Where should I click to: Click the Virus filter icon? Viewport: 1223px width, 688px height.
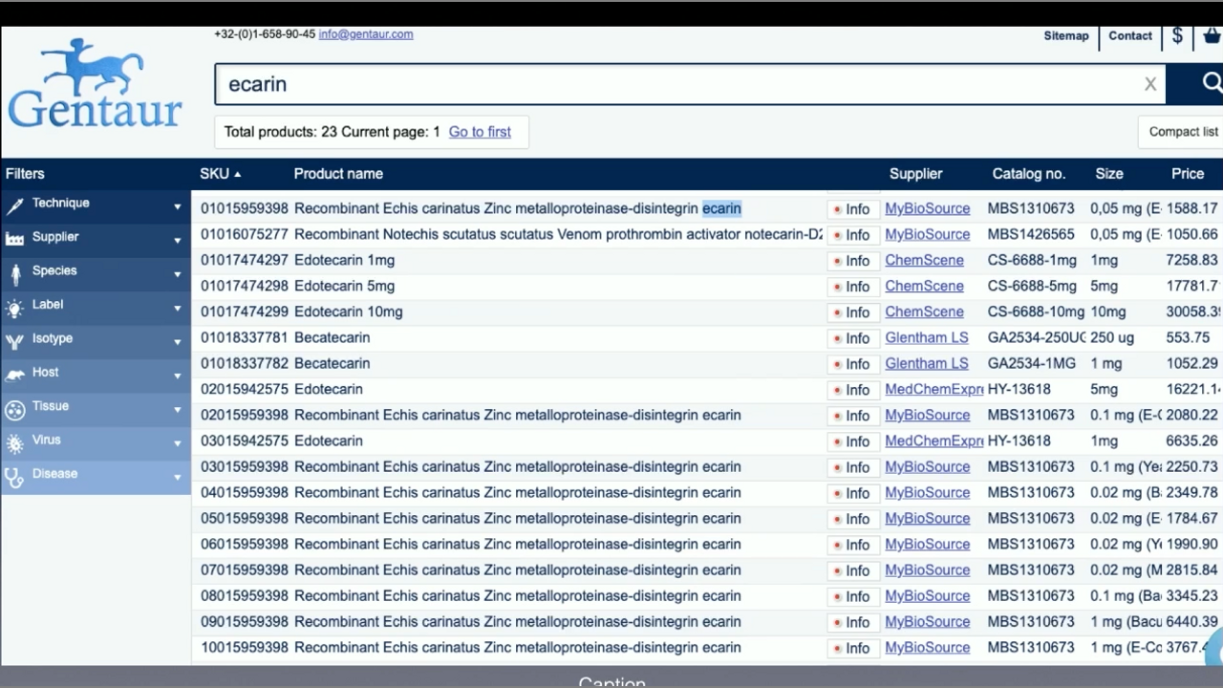pyautogui.click(x=15, y=442)
